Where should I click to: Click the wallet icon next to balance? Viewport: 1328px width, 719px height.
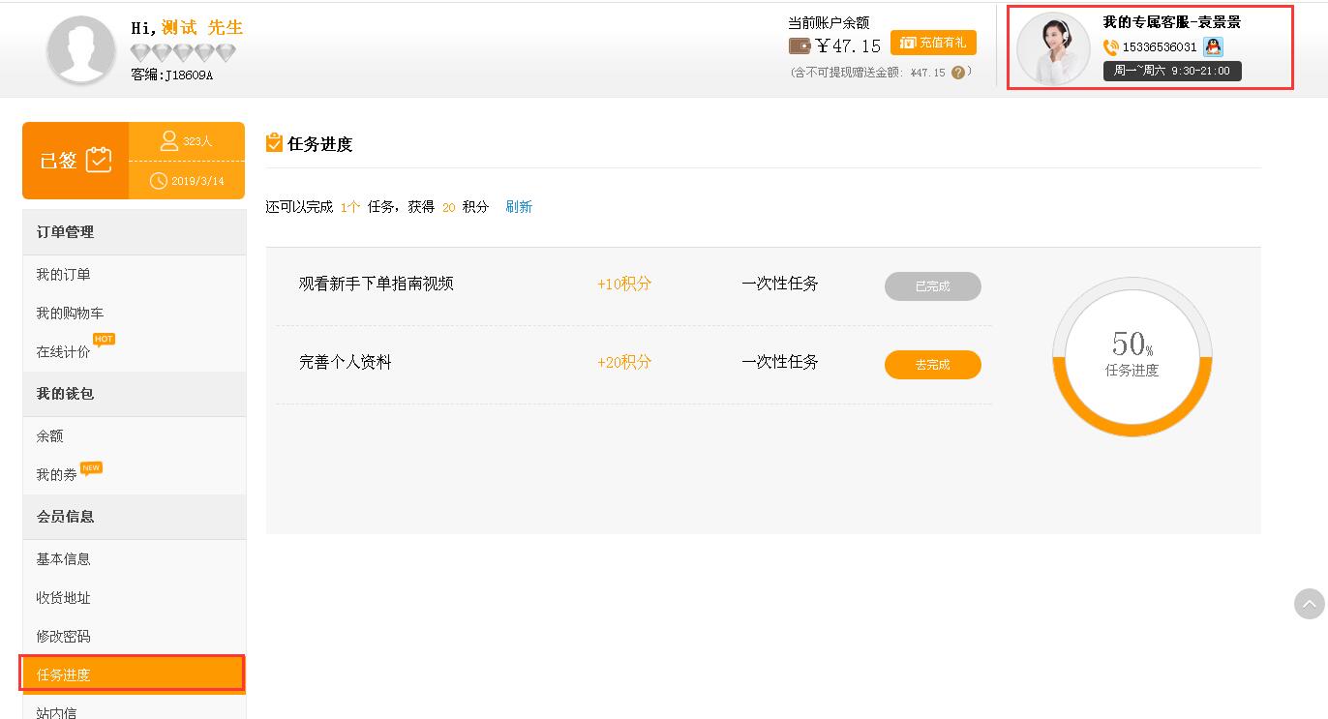pyautogui.click(x=800, y=45)
